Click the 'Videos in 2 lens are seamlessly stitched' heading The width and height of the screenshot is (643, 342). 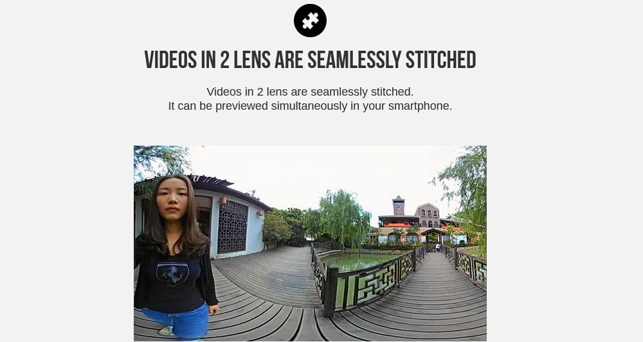tap(310, 60)
